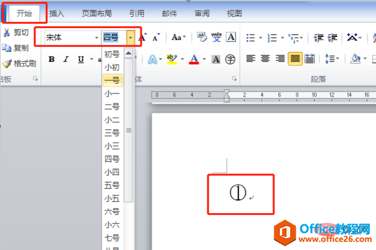Switch to the 引用 tab

point(137,13)
